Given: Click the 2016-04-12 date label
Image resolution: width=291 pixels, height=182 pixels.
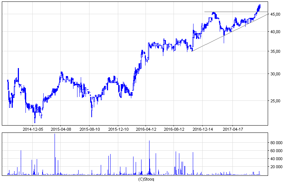Looking at the screenshot, I should (x=146, y=129).
